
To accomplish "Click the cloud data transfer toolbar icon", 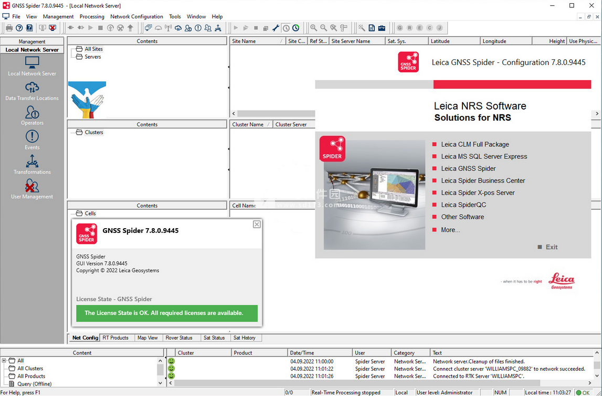I will 178,28.
